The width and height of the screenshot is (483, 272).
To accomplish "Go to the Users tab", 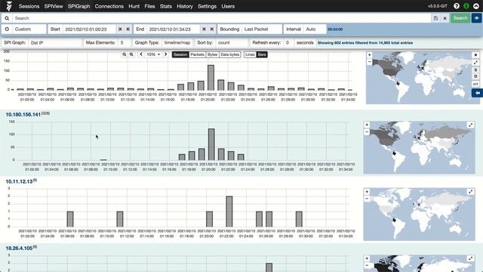I will 228,6.
